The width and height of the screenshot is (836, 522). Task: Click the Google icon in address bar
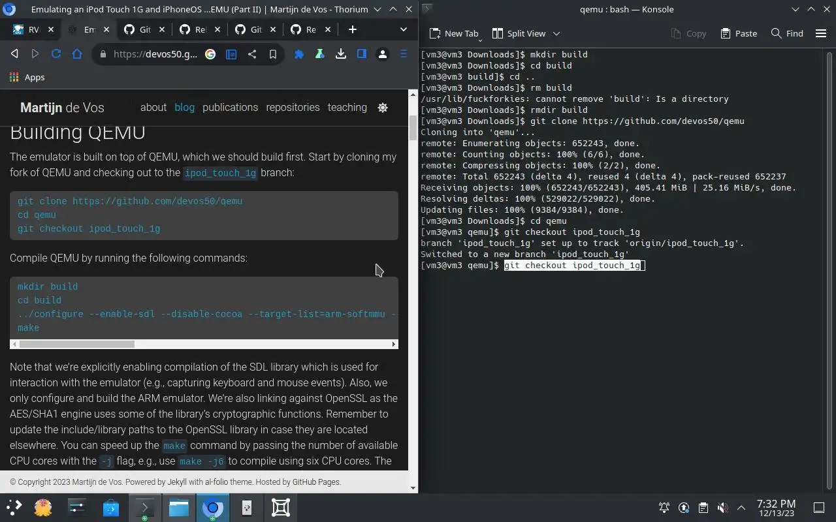210,54
